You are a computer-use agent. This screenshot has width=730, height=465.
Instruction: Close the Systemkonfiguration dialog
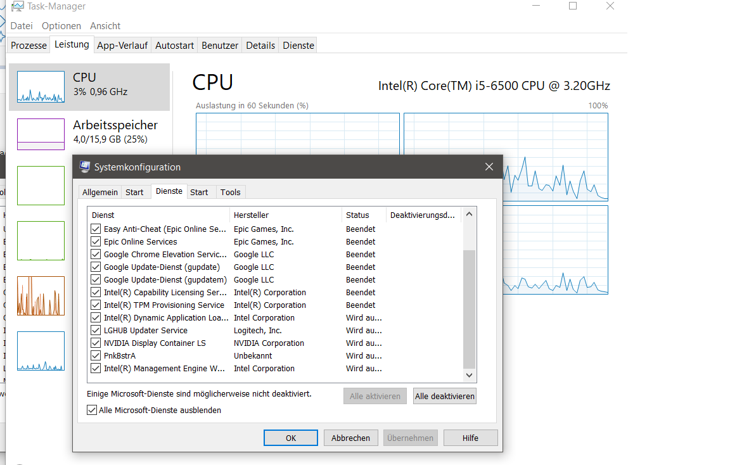(489, 167)
